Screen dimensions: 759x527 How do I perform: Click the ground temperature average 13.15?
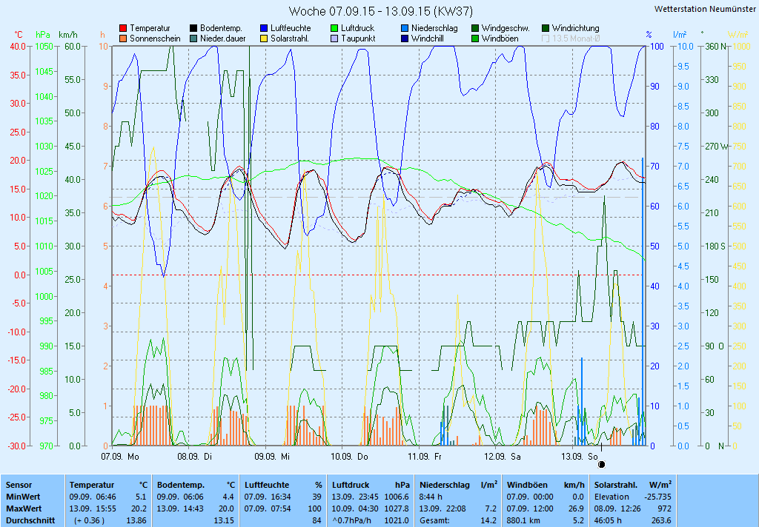point(224,521)
